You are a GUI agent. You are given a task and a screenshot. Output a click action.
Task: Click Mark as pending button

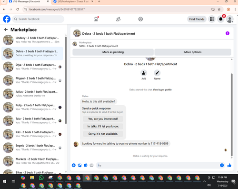[x=113, y=52]
